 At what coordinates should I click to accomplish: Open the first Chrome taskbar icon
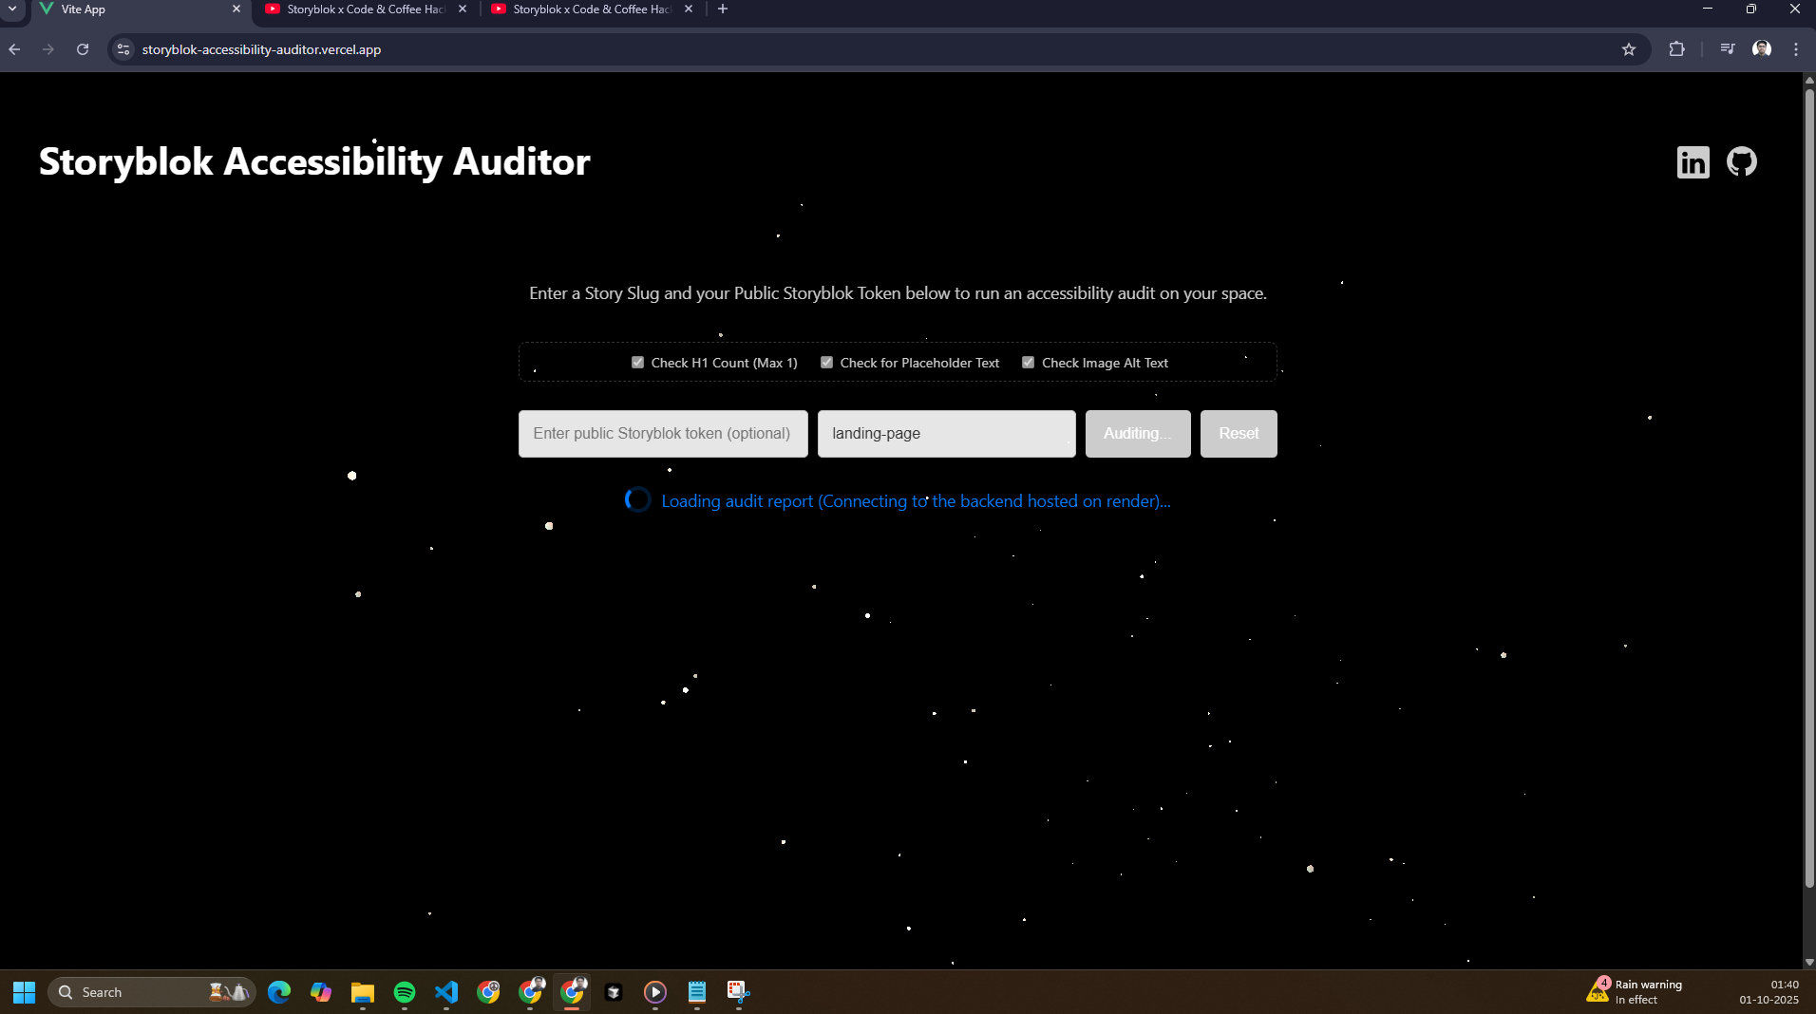488,992
